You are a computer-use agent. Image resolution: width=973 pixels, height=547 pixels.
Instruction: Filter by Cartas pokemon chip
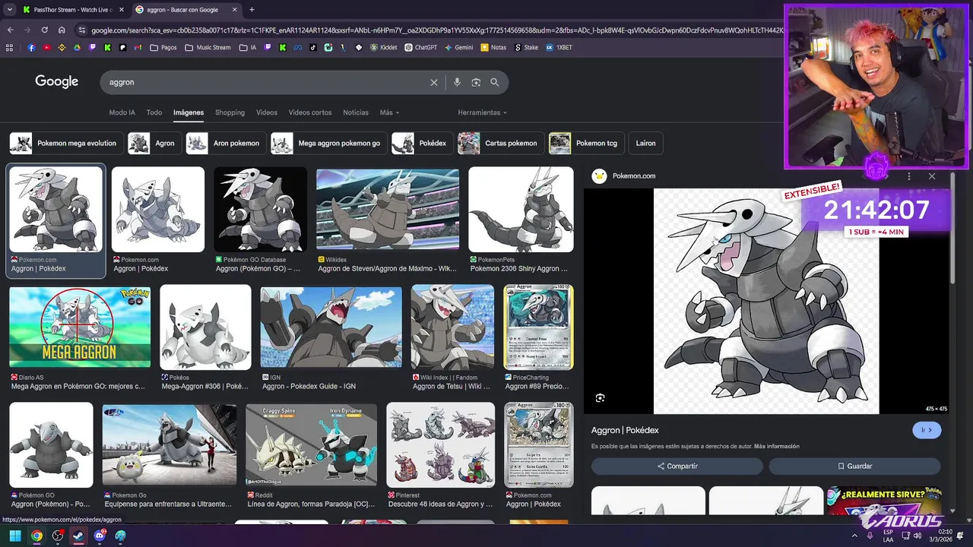(x=501, y=143)
